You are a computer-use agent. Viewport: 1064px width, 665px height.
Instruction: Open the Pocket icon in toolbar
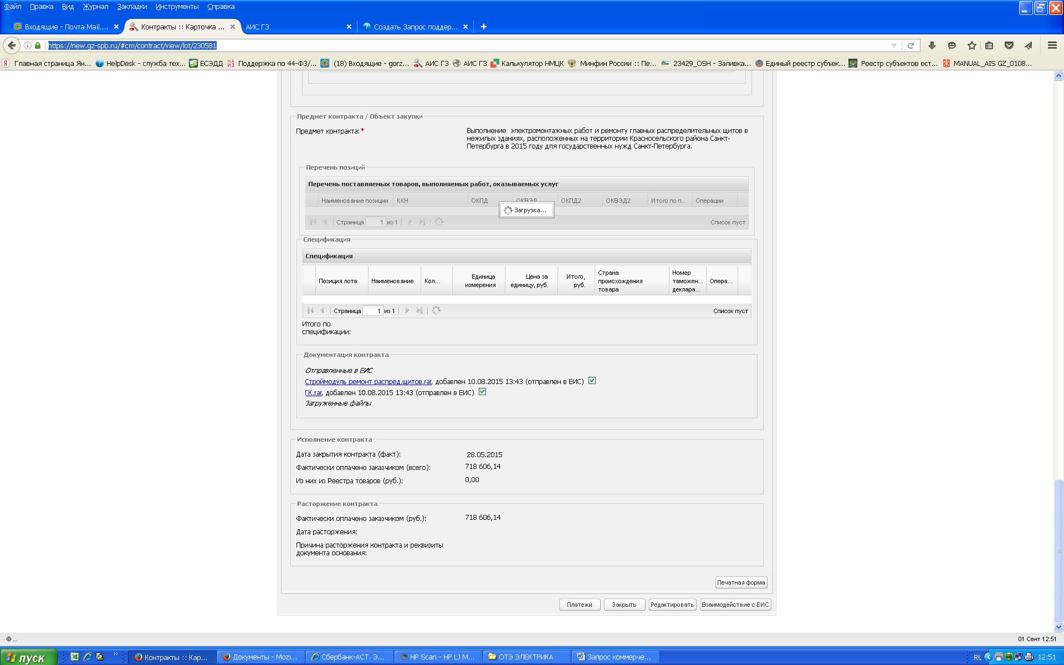[x=1009, y=45]
